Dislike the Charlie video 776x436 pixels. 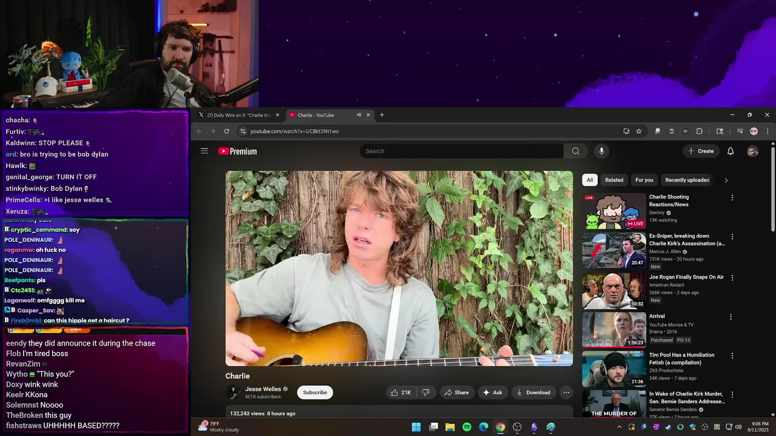pyautogui.click(x=426, y=392)
